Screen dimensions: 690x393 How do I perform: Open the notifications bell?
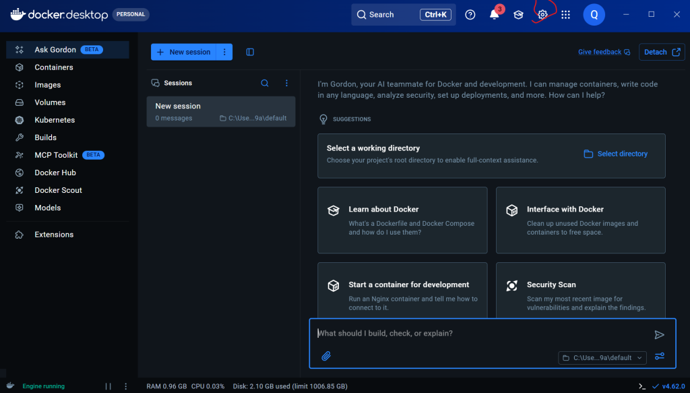click(x=494, y=15)
